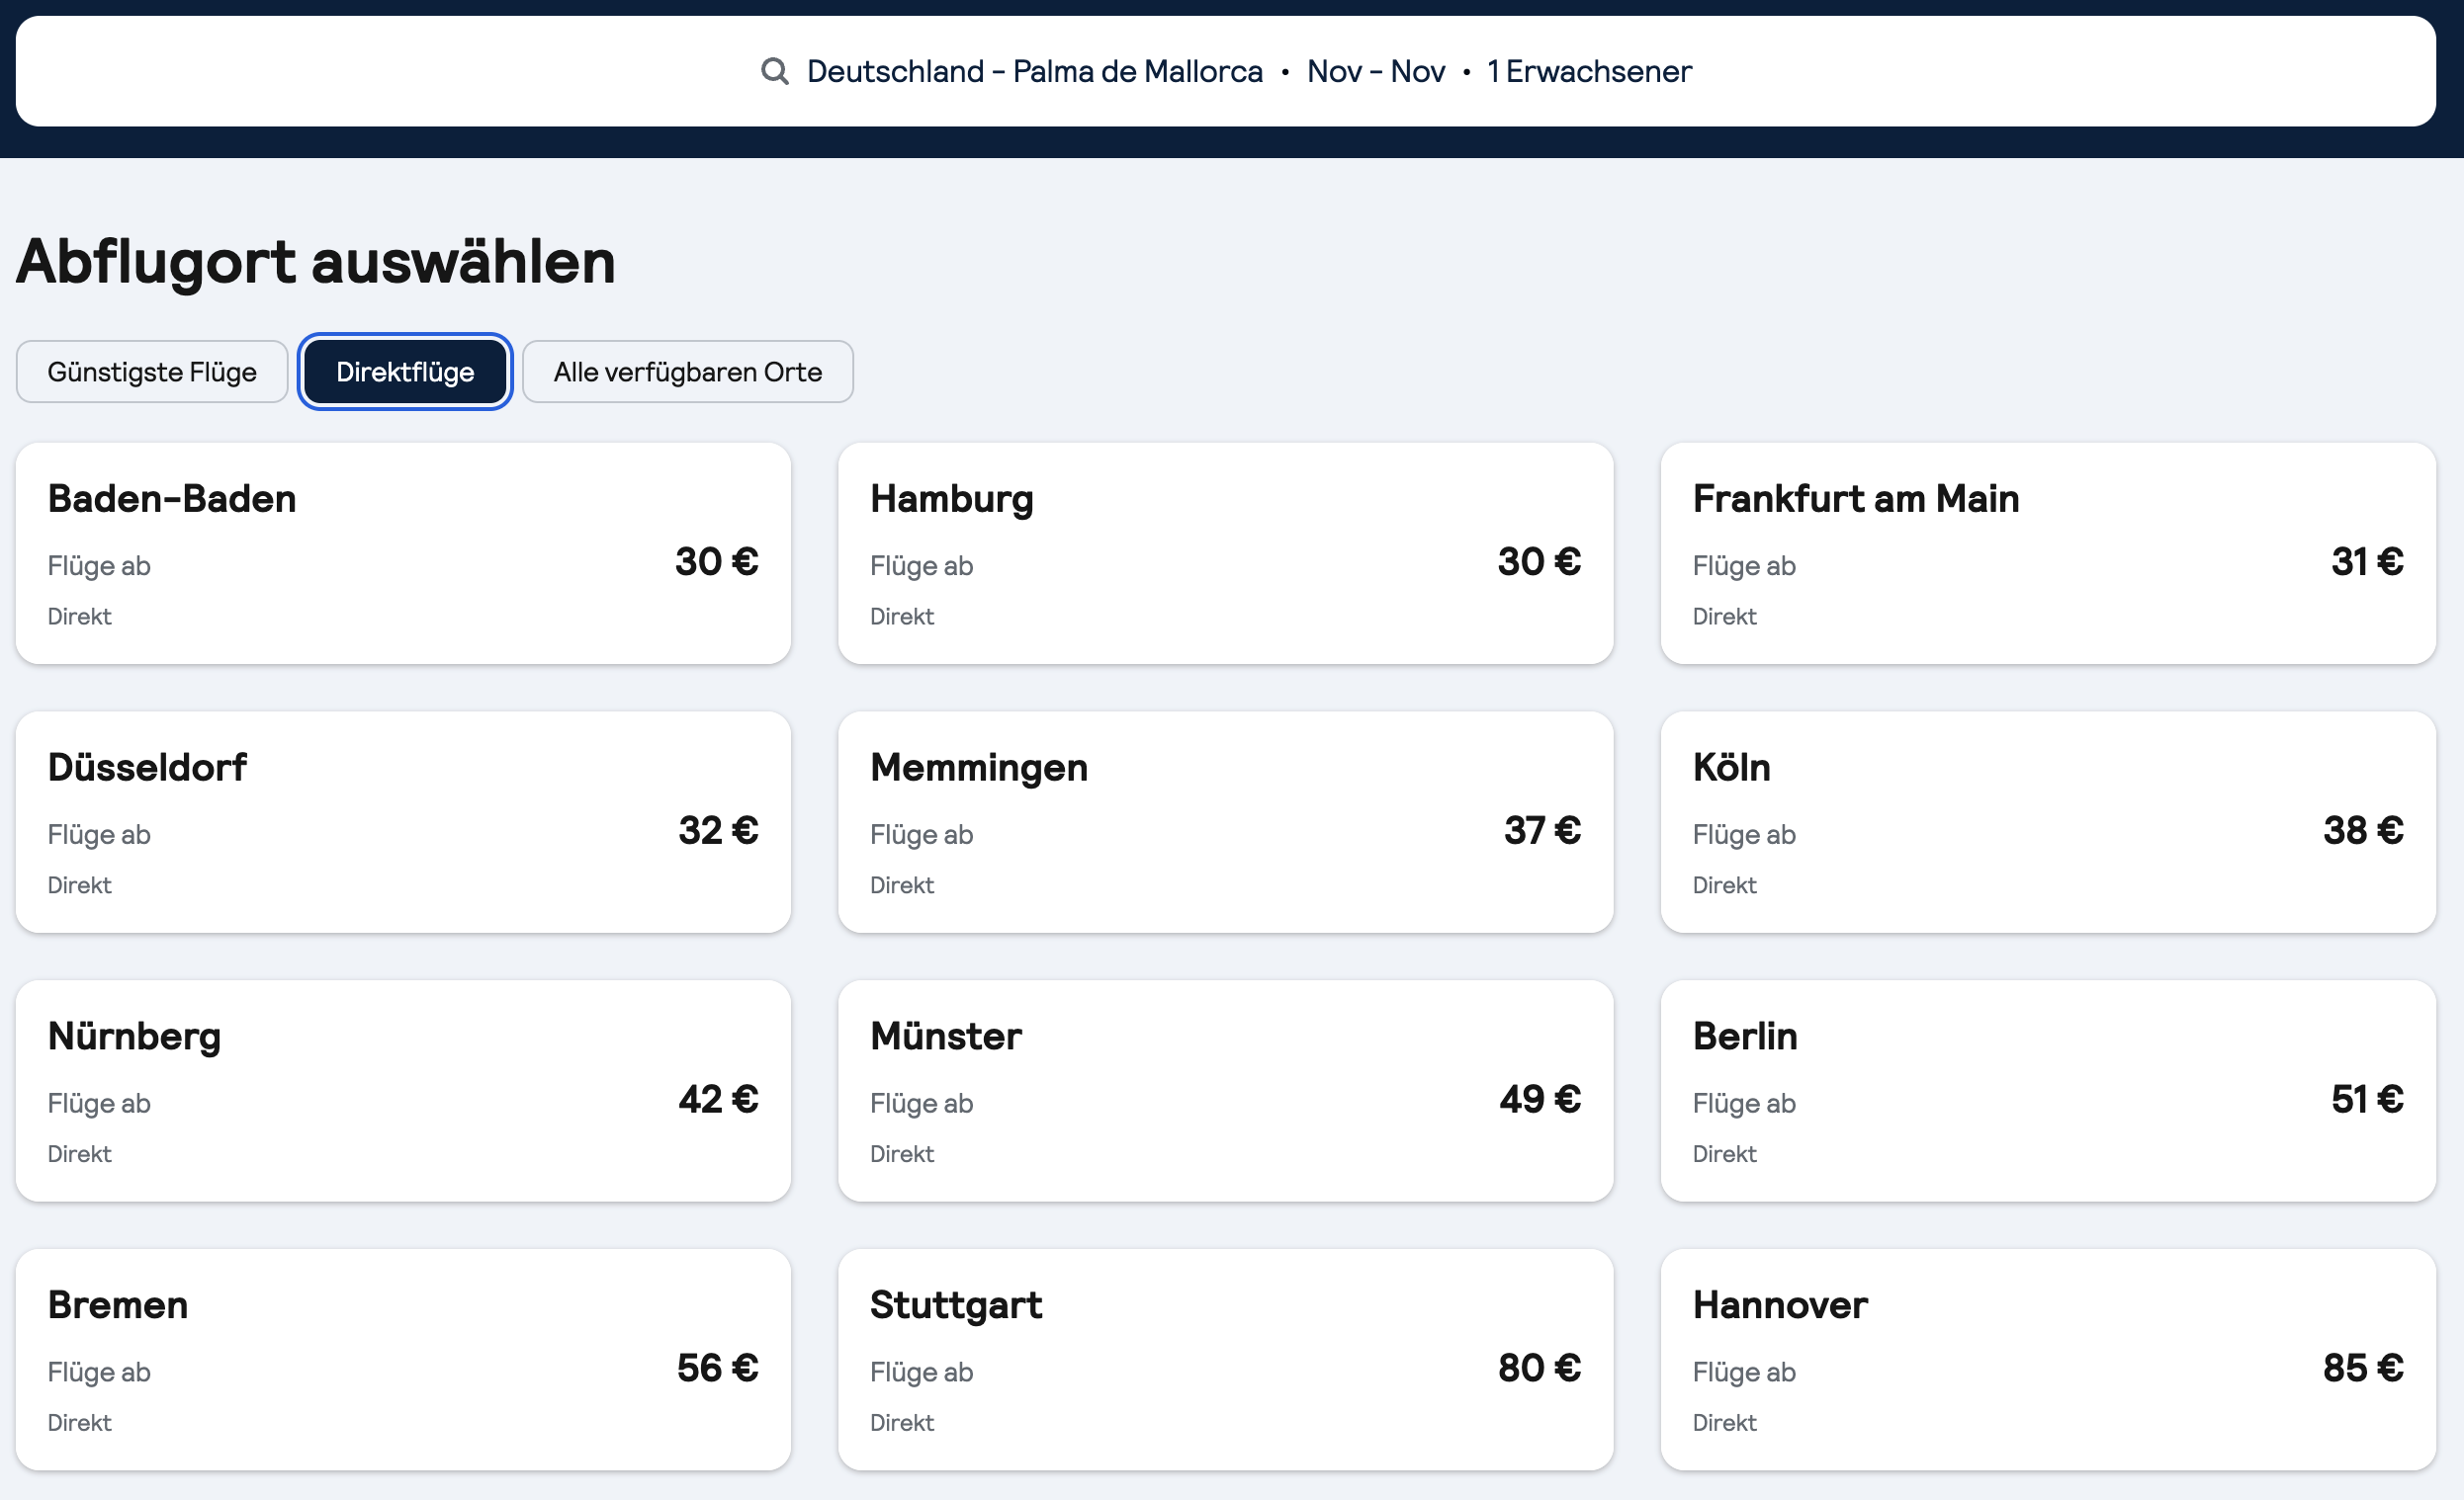Image resolution: width=2464 pixels, height=1500 pixels.
Task: Click the search magnifier icon
Action: [x=774, y=71]
